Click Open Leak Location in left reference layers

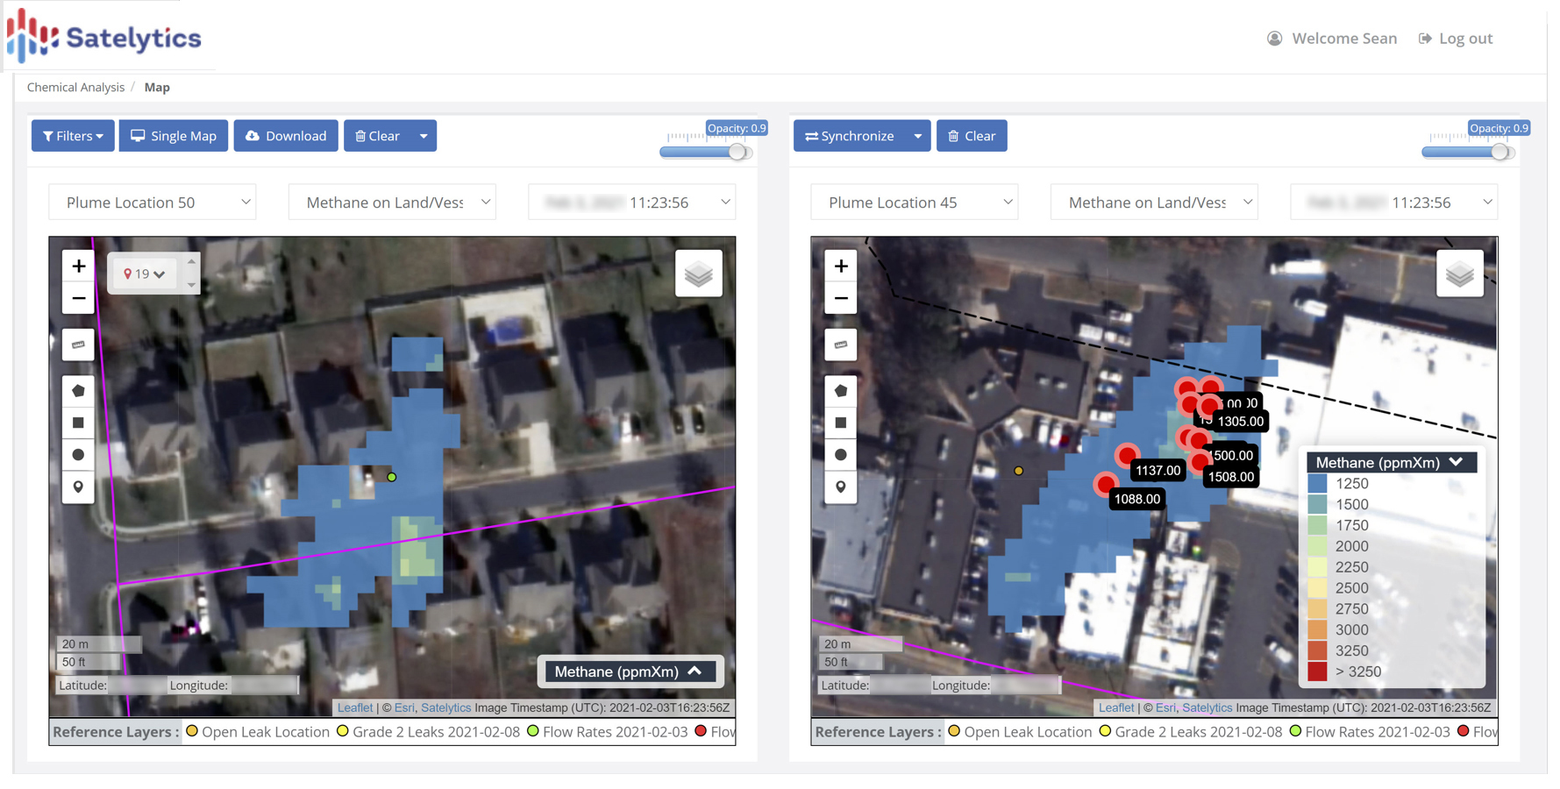[257, 732]
